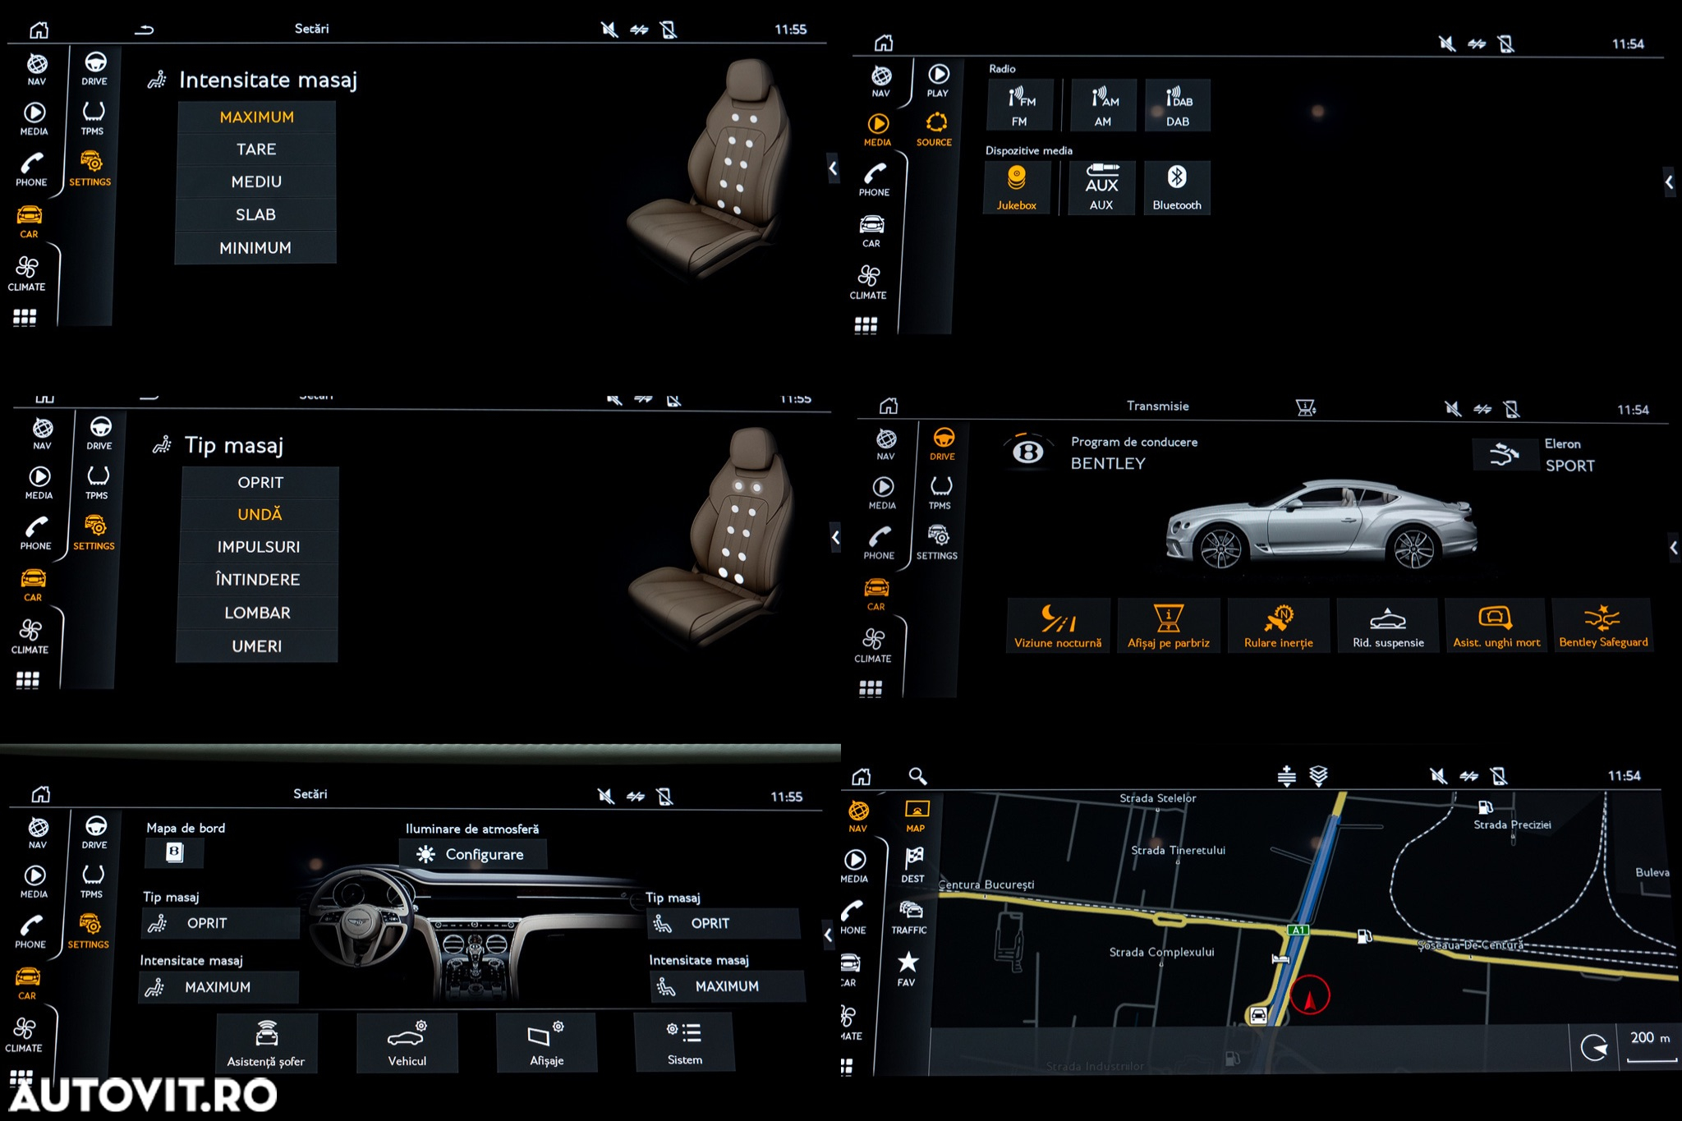Tap home icon in Intensitate masaj screen
The image size is (1682, 1121).
point(39,30)
